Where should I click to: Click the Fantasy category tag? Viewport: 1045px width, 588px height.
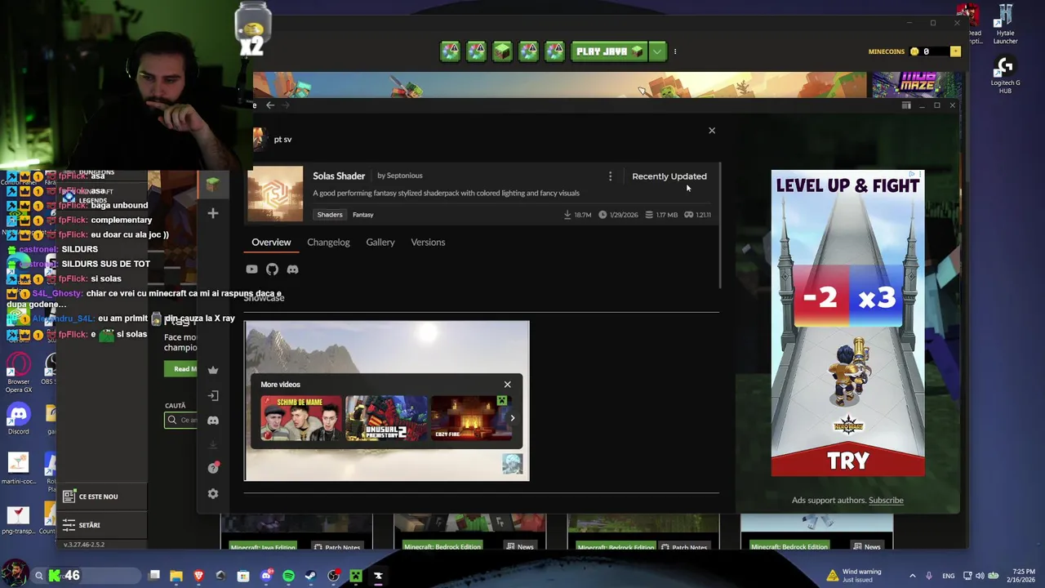[363, 215]
